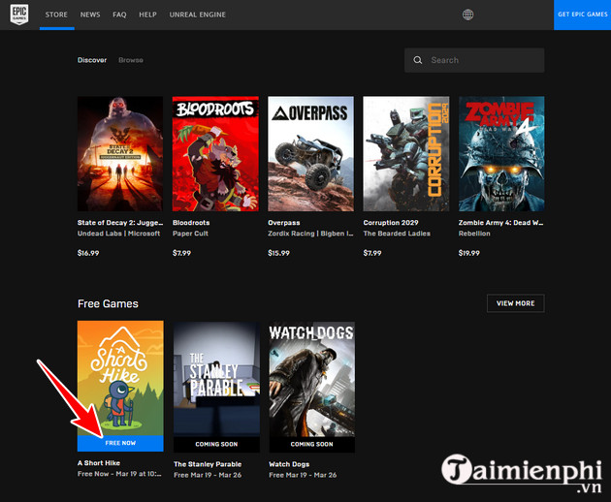Viewport: 611px width, 502px height.
Task: Focus the Search input field
Action: [474, 60]
